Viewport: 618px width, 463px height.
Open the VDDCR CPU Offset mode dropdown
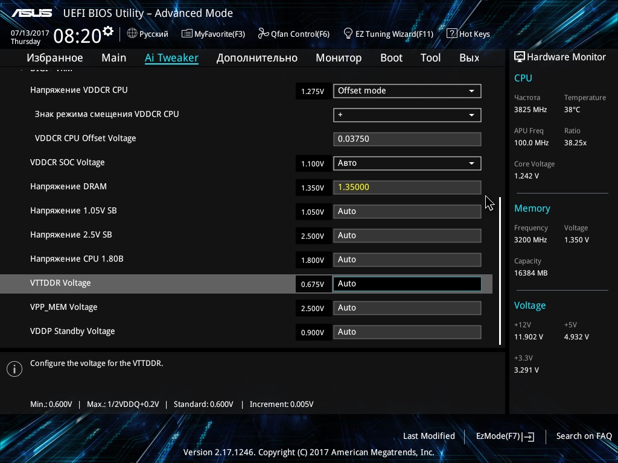[x=407, y=91]
